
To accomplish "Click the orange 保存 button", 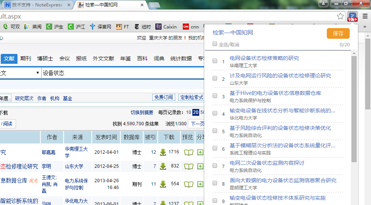I will tap(338, 33).
